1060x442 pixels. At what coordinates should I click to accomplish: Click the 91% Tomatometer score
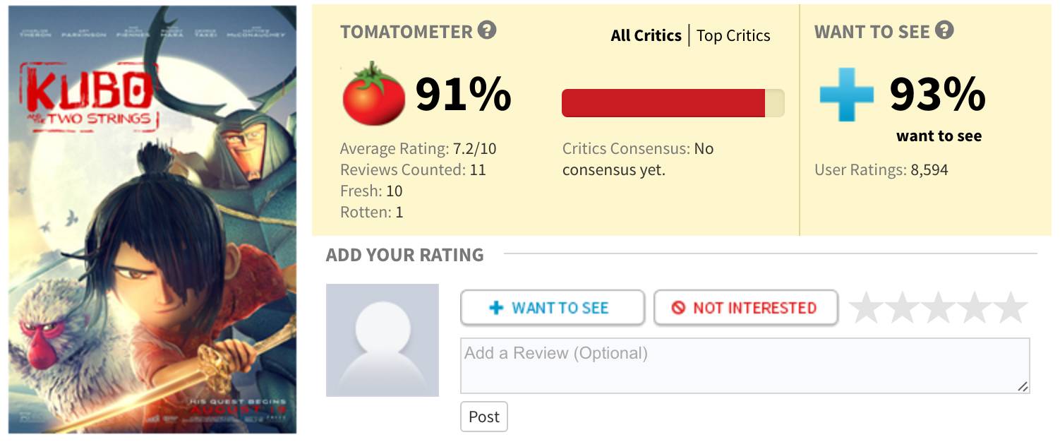click(x=463, y=94)
